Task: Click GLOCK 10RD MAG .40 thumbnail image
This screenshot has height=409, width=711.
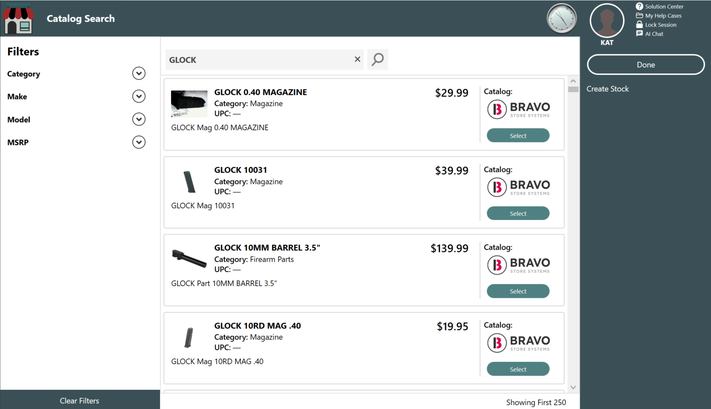Action: click(189, 337)
